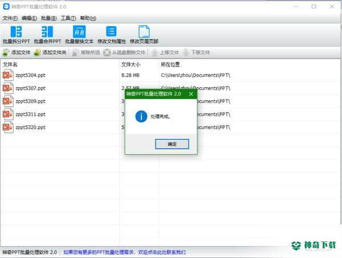Screen dimensions: 342x258
Task: Sort by 所在位置 column header
Action: click(170, 64)
